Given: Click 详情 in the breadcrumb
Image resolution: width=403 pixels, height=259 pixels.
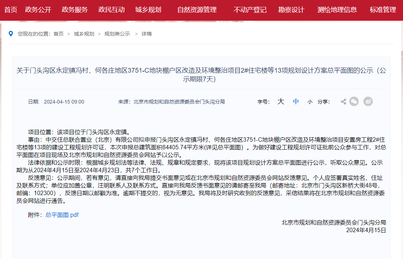Looking at the screenshot, I should point(146,34).
